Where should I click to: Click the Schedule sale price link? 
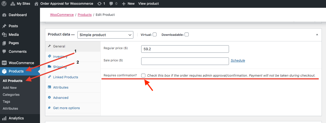(x=238, y=61)
